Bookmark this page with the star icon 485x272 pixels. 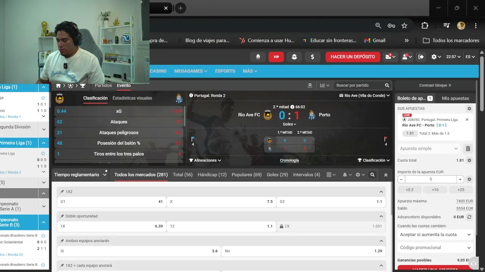[x=404, y=25]
